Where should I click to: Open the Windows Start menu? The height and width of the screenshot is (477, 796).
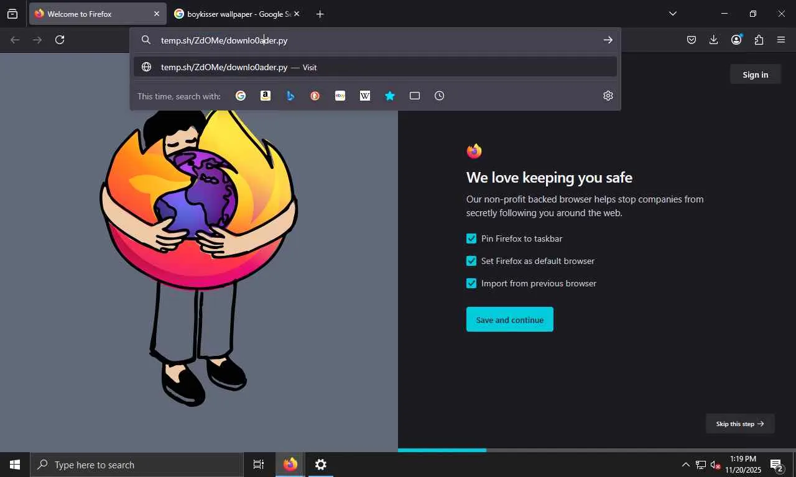[x=15, y=465]
